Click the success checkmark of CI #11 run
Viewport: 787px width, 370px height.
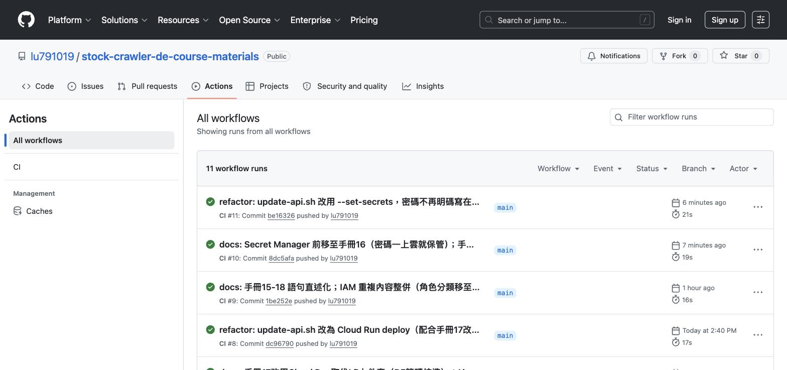(210, 202)
